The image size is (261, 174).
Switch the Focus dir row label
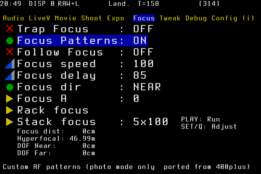49,87
